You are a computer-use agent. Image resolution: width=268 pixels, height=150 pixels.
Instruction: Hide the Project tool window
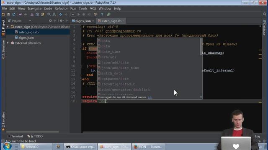point(67,21)
